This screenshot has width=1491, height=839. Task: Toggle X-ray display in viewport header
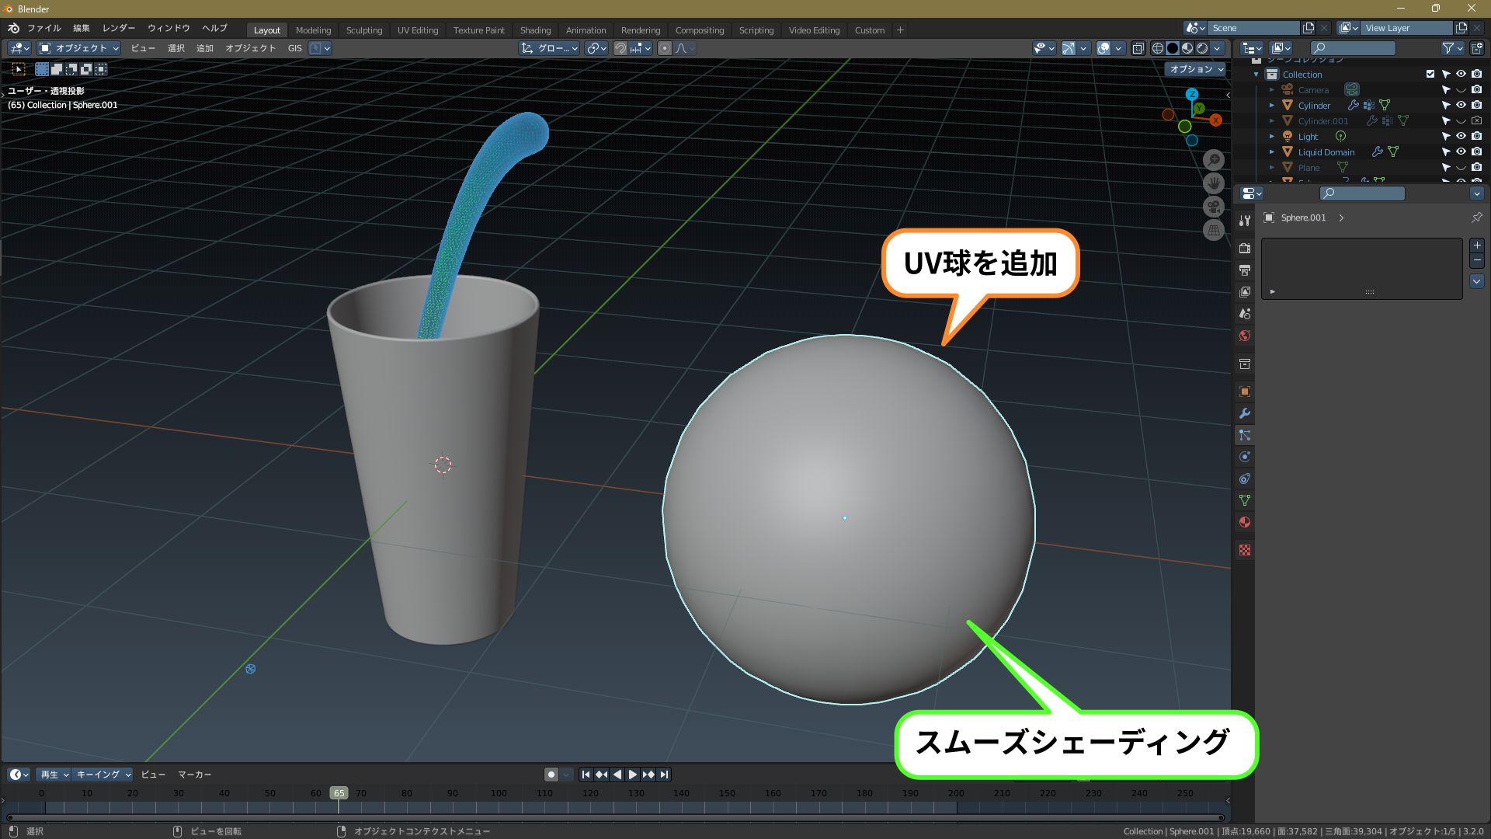[x=1138, y=48]
